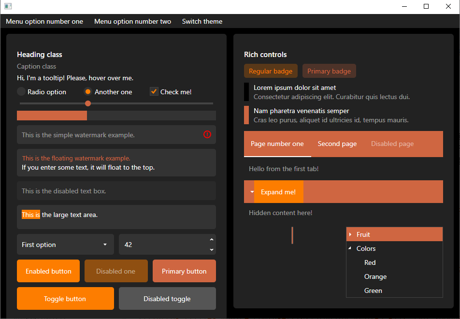Select the 'Radio option' radio button

pyautogui.click(x=21, y=92)
